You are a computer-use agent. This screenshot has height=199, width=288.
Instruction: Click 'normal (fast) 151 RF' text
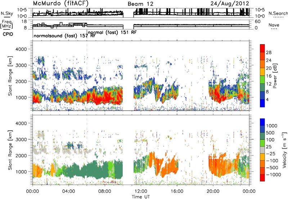112,32
